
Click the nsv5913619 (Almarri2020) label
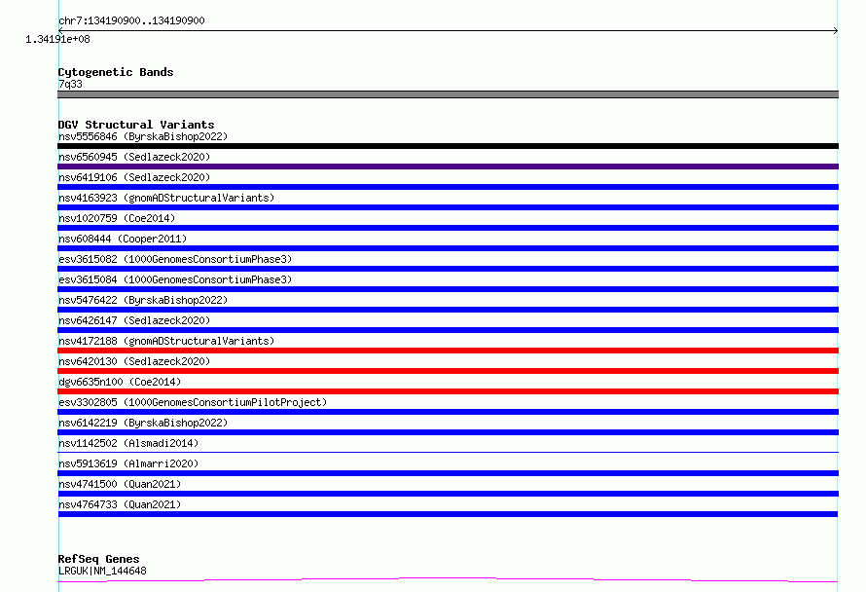[128, 463]
